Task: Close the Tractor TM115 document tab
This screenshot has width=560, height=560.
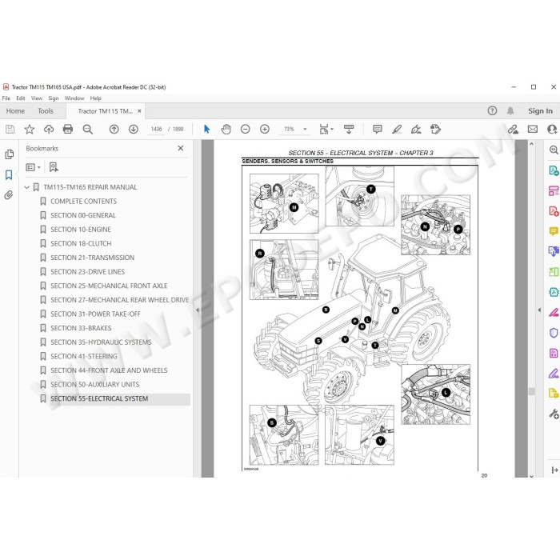Action: 139,111
